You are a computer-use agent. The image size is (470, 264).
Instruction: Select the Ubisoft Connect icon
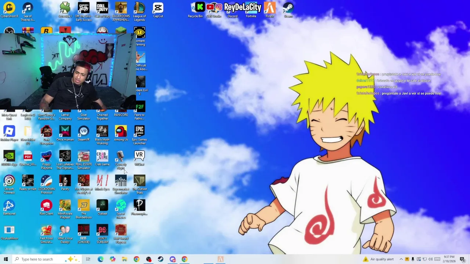pos(9,184)
